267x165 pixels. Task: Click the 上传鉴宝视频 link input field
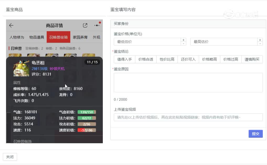pos(188,117)
